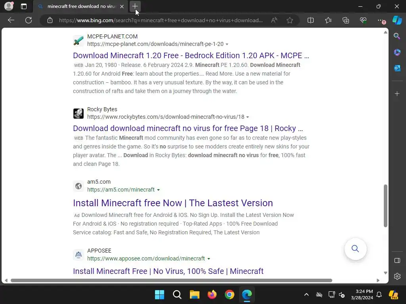
Task: Click the vertical scrollbar thumb
Action: point(385,206)
